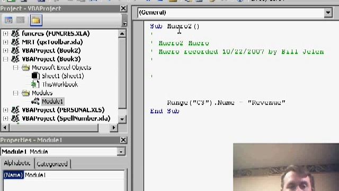Switch to the Alphabetic properties tab
The height and width of the screenshot is (191, 339).
tap(17, 163)
